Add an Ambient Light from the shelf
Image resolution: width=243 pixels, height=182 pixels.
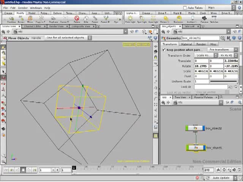coord(193,20)
